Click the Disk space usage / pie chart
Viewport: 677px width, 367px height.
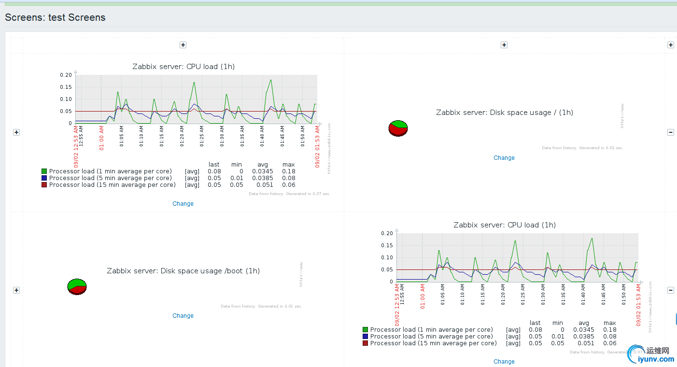[x=398, y=128]
